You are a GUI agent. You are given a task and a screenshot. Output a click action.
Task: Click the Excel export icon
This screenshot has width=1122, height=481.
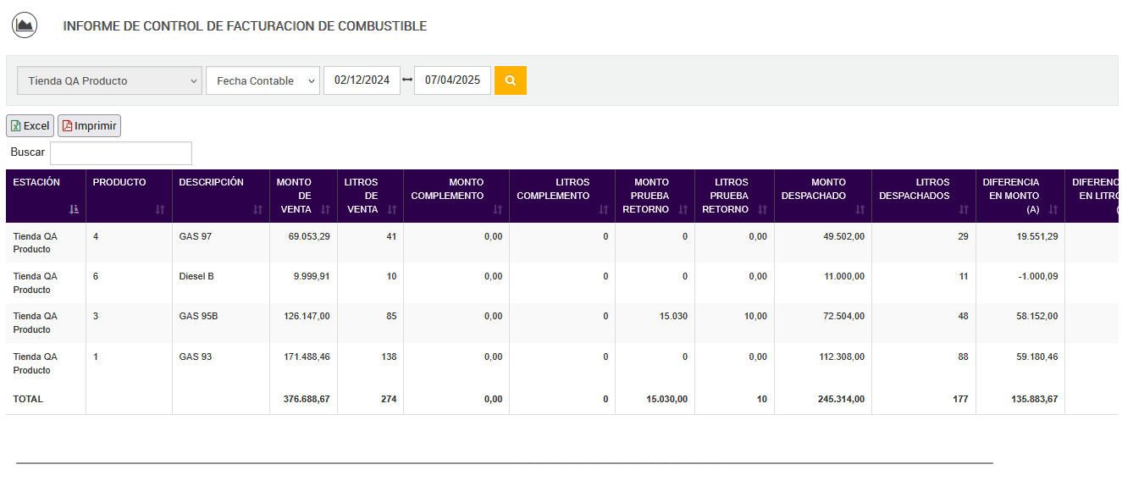pos(15,126)
